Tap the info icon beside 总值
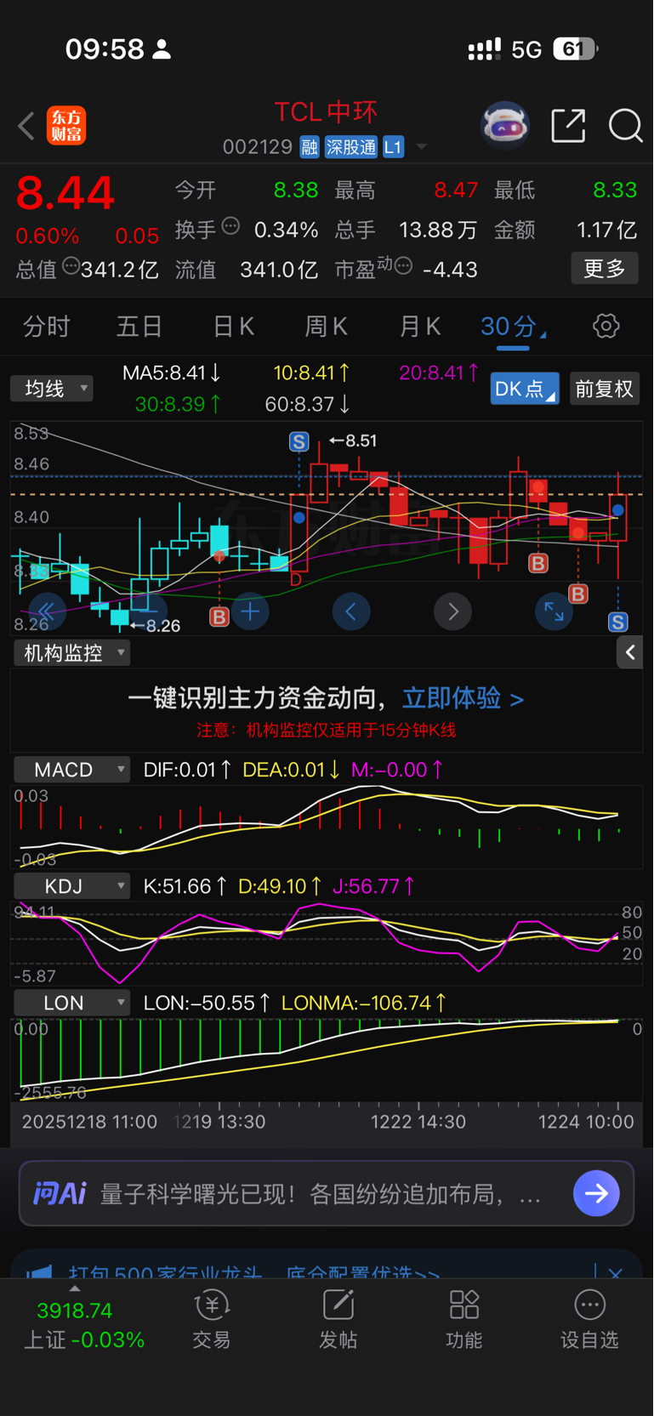 click(71, 266)
